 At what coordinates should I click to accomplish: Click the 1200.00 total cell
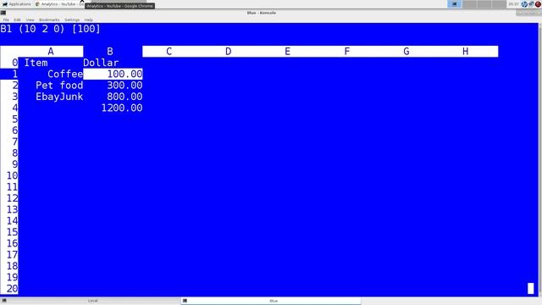122,108
